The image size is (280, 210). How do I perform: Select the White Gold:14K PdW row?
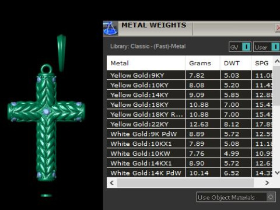[x=190, y=173]
